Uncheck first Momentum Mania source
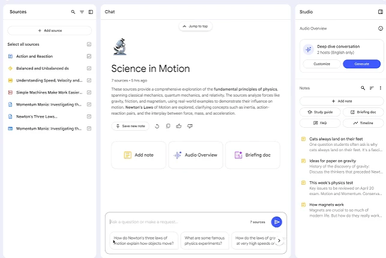 click(89, 104)
